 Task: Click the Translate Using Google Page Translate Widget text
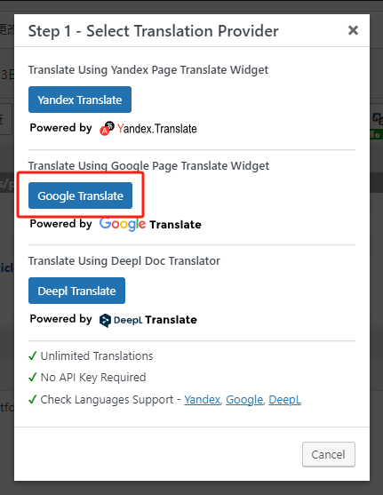point(148,165)
